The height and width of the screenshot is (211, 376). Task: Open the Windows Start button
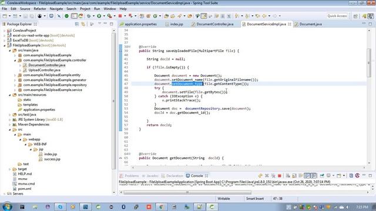(x=7, y=207)
